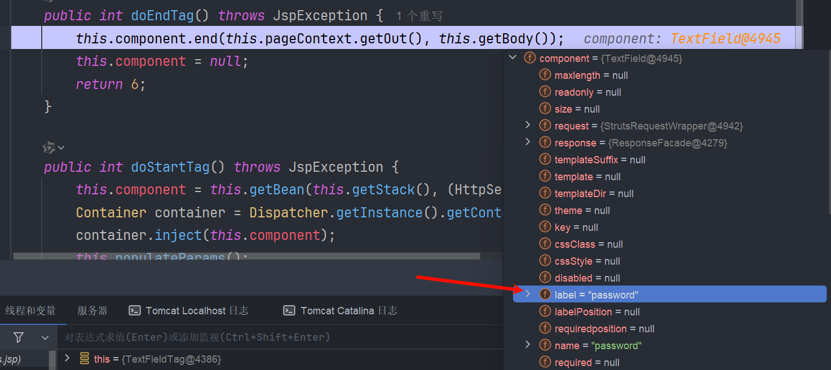The image size is (831, 370).
Task: Click the AI assistant icon above doStartTag
Action: [49, 148]
